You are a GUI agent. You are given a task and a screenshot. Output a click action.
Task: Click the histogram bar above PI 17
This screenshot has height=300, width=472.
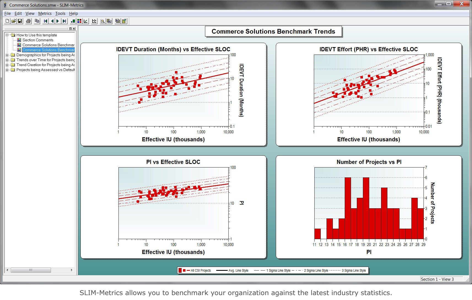pos(354,224)
